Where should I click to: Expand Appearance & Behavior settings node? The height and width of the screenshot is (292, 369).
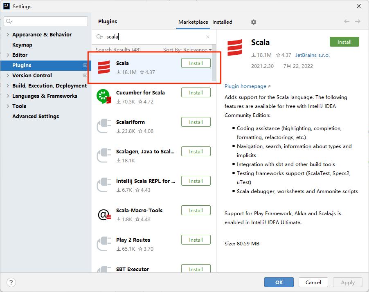(8, 35)
